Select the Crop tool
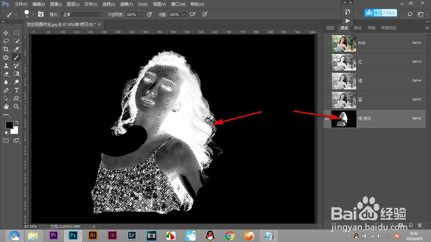Image resolution: width=431 pixels, height=242 pixels. pyautogui.click(x=6, y=49)
